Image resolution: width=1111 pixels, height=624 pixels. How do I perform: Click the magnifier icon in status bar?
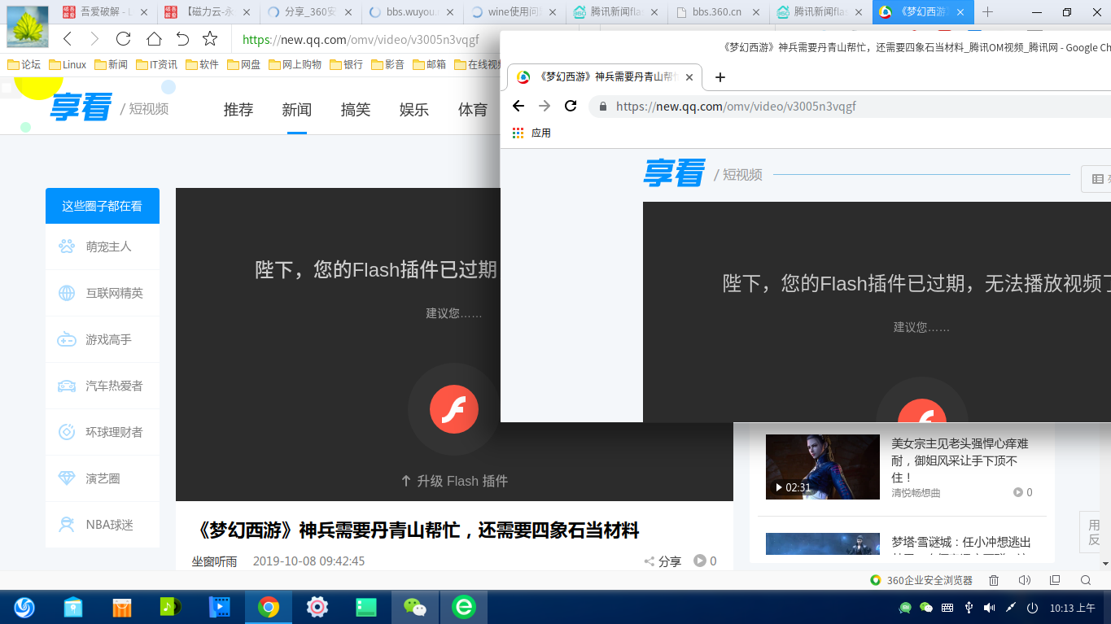[1085, 580]
